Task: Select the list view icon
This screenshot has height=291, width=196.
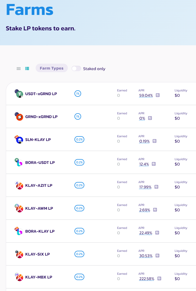Action: 27,68
